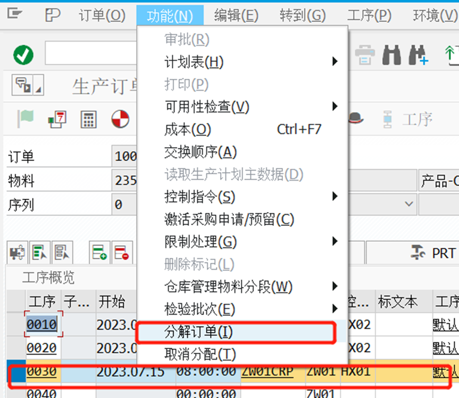The height and width of the screenshot is (398, 459).
Task: Click the binoculars Find icon
Action: tap(391, 55)
